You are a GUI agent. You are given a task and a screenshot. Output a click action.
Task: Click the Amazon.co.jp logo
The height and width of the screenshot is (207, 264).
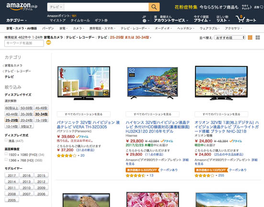[22, 7]
